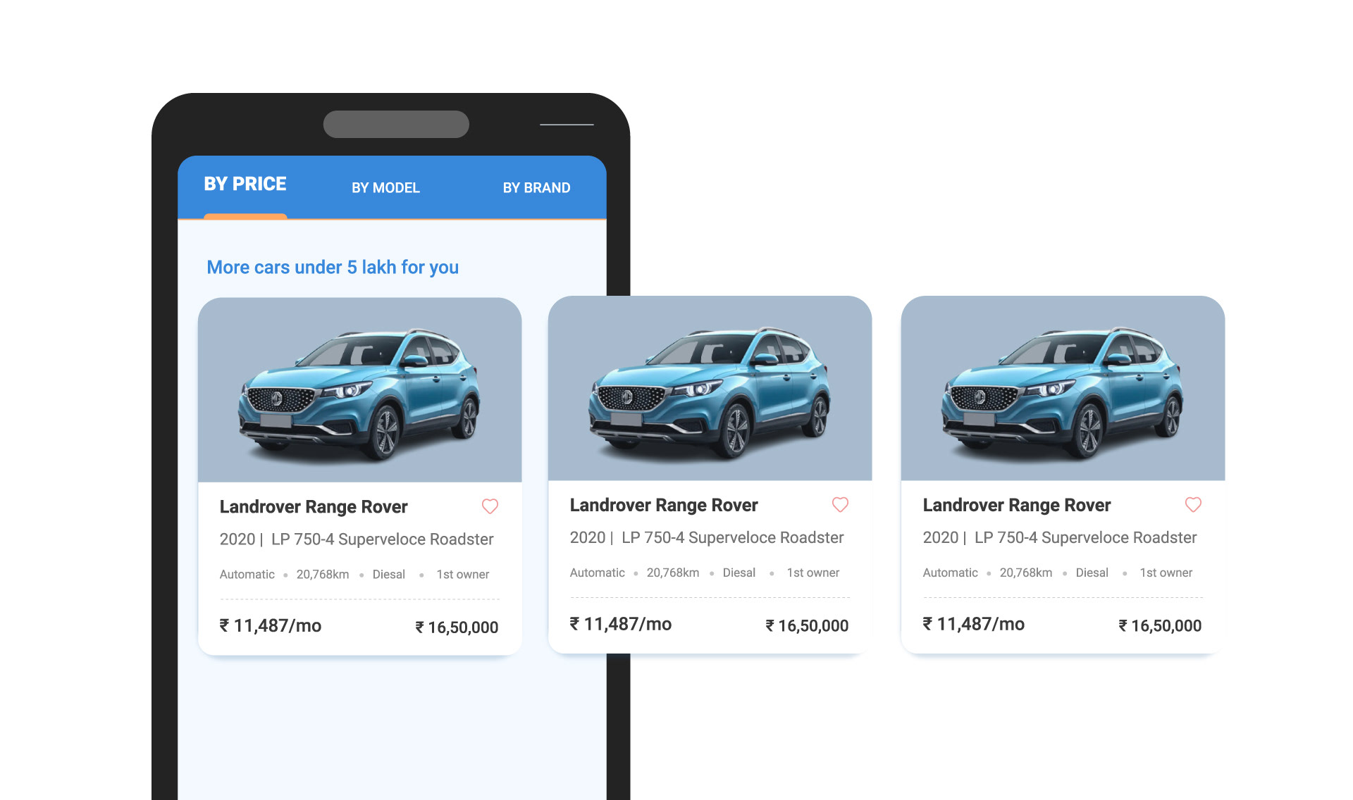Open the BY MODEL tab

point(385,188)
